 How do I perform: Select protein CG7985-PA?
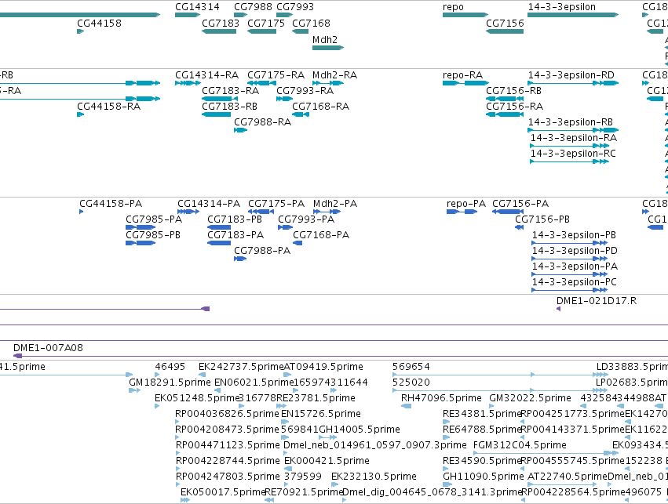tap(141, 227)
